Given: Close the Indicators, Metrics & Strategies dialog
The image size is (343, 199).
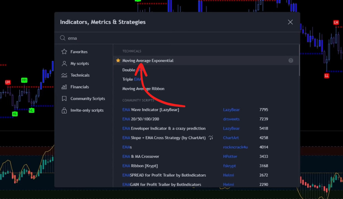Looking at the screenshot, I should (x=290, y=22).
